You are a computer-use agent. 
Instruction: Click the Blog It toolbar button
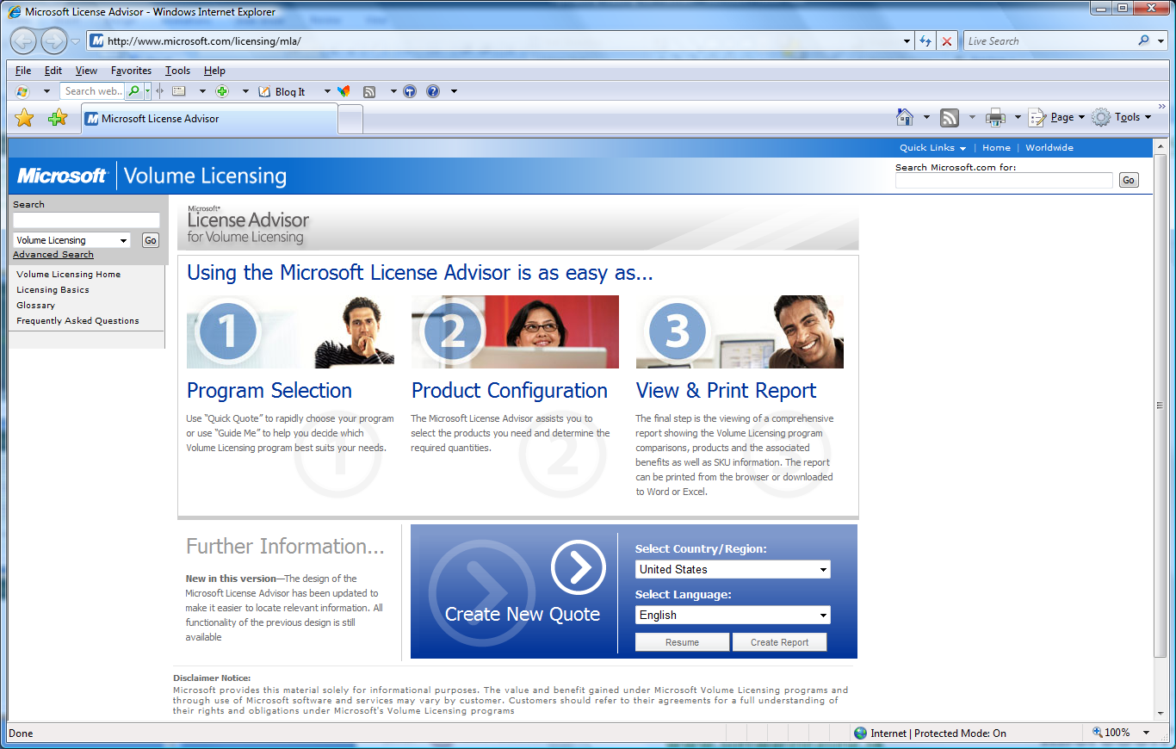(282, 91)
